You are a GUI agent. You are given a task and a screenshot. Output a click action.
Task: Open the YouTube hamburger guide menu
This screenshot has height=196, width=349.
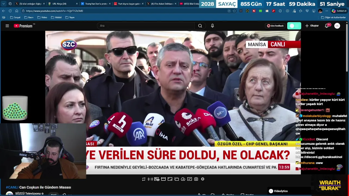(7, 26)
